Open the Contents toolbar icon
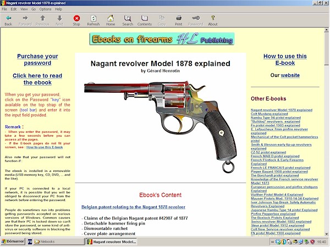 click(145, 18)
